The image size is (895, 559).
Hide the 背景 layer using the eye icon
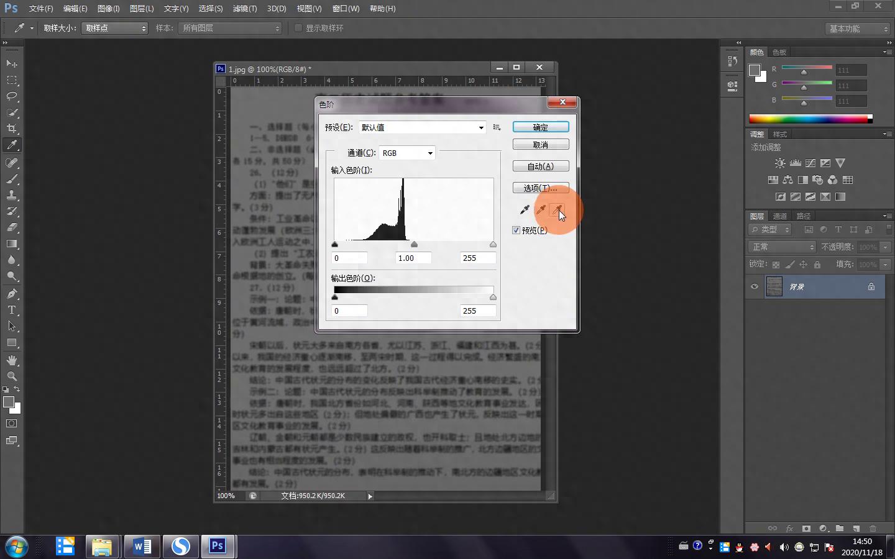pos(755,286)
